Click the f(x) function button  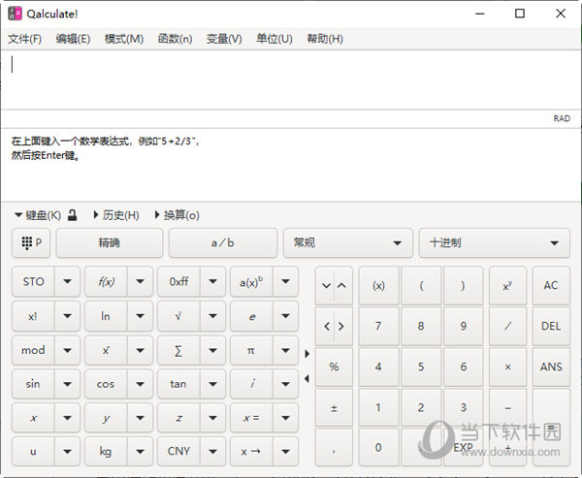106,281
